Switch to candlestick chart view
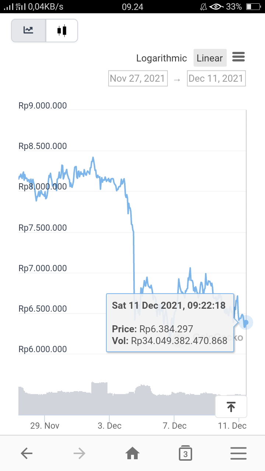This screenshot has width=265, height=471. pyautogui.click(x=62, y=31)
